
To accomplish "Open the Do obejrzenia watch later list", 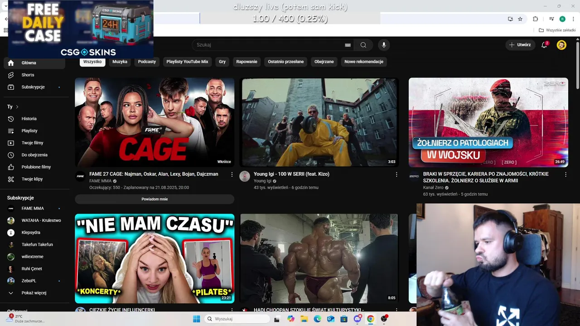I will pos(34,155).
